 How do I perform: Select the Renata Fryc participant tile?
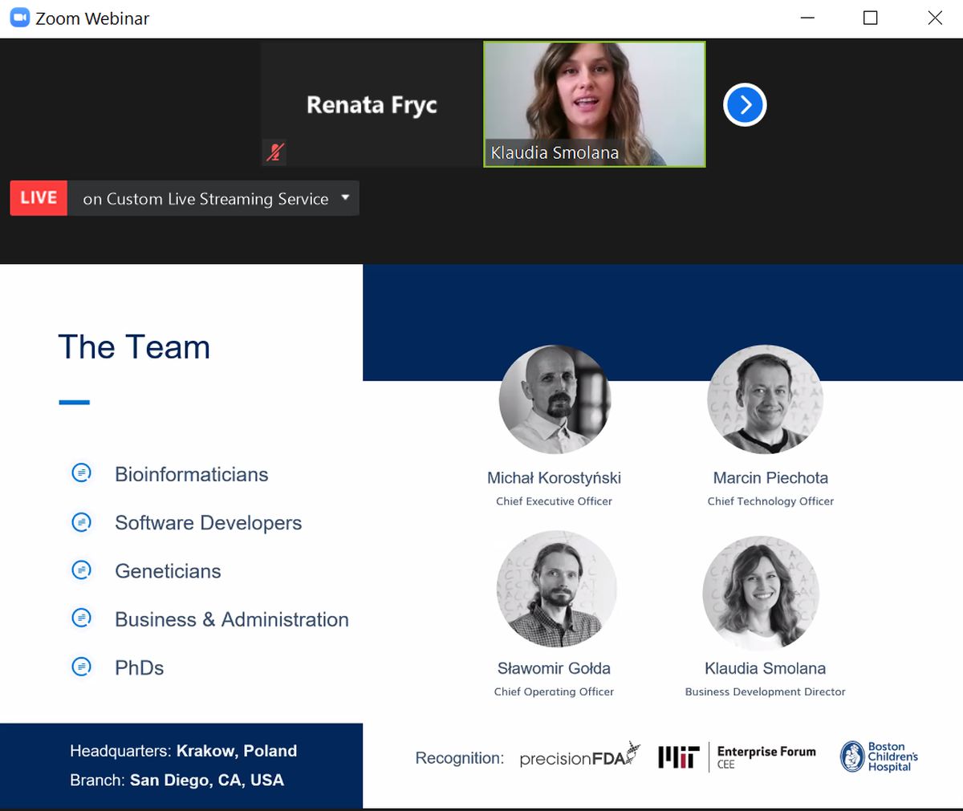coord(372,104)
